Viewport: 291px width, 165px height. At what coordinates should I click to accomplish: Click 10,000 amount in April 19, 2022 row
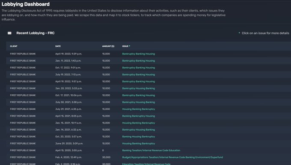point(106,81)
